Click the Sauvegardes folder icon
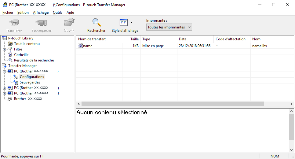This screenshot has width=295, height=159. 16,82
